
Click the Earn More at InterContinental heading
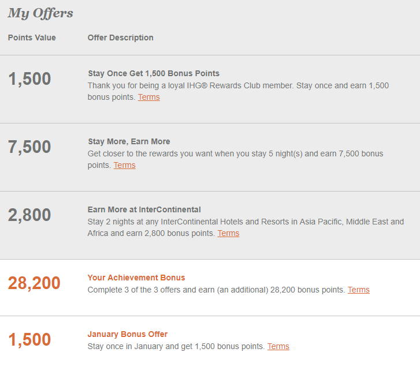click(144, 209)
